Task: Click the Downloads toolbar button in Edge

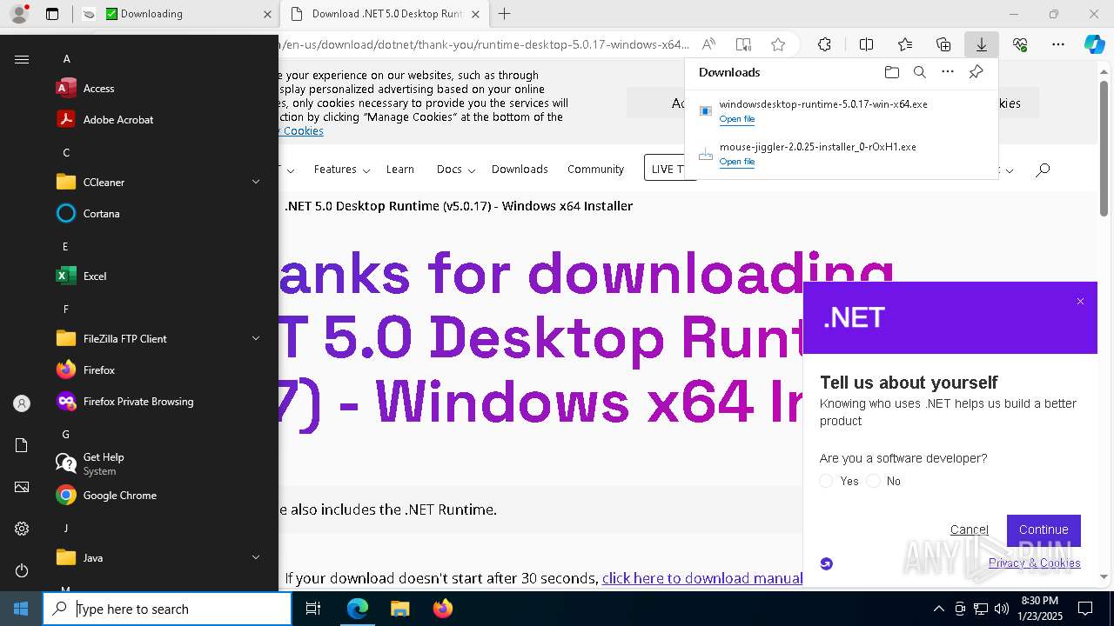Action: click(981, 44)
